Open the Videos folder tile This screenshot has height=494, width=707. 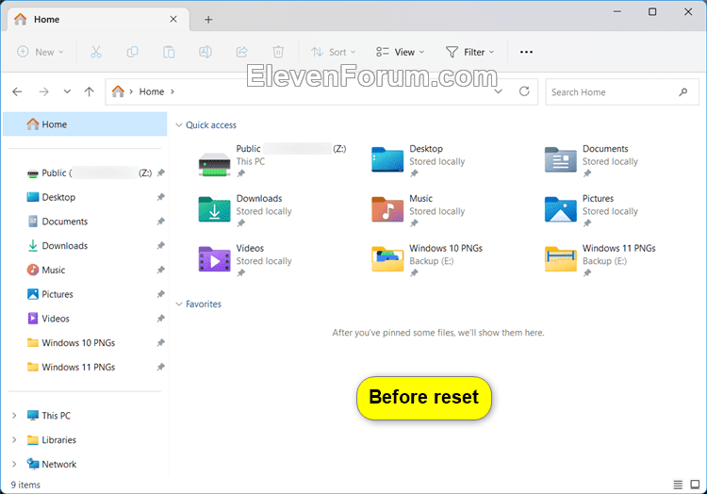tap(245, 260)
